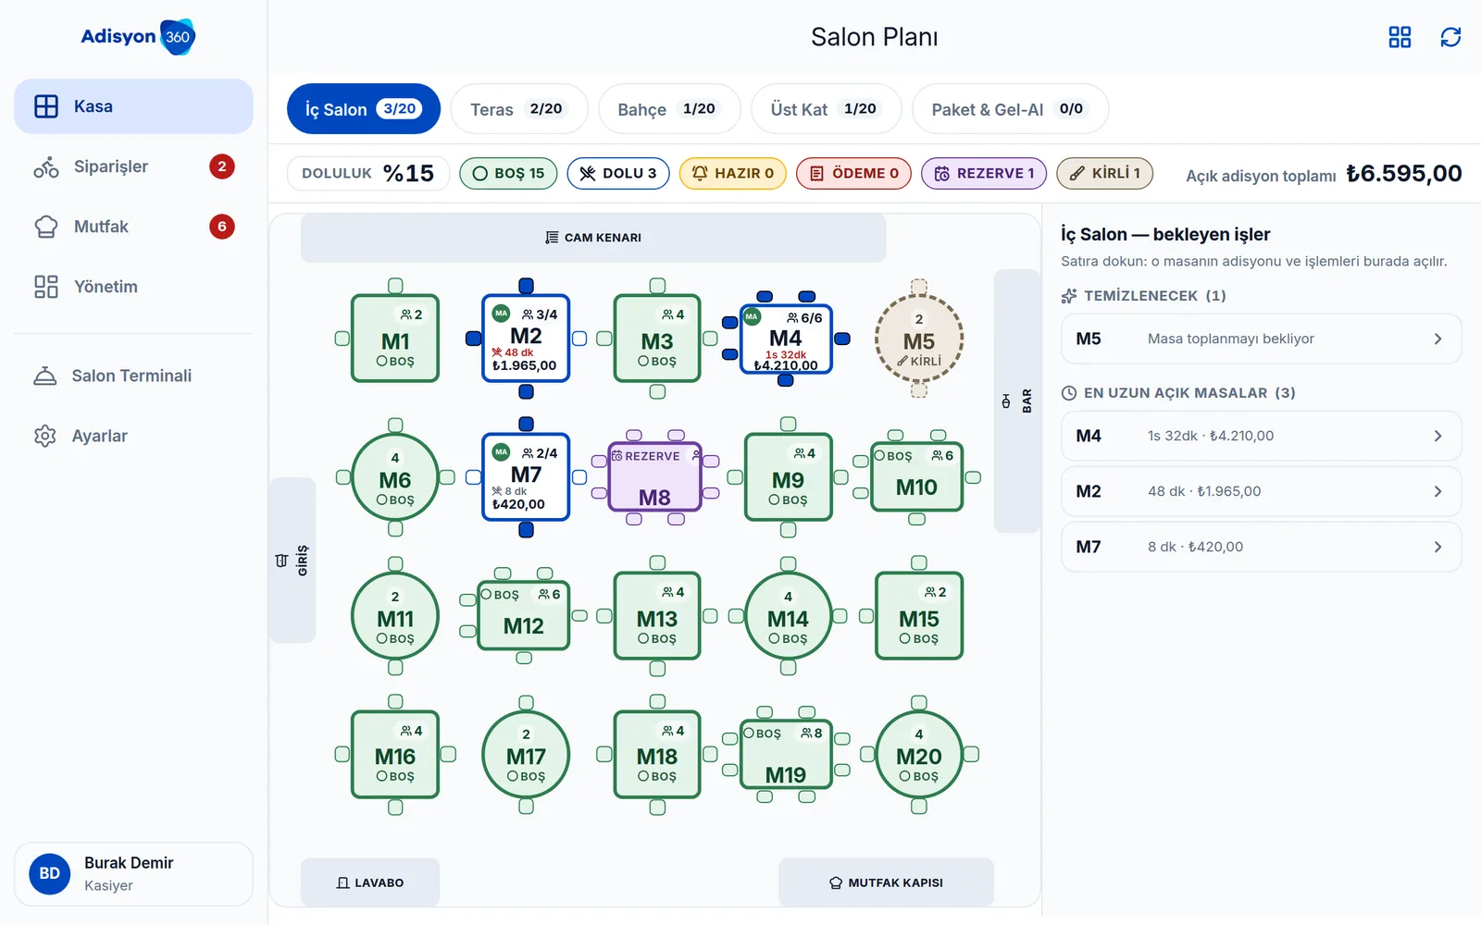Select empty table M9
Image resolution: width=1481 pixels, height=925 pixels.
tap(788, 477)
